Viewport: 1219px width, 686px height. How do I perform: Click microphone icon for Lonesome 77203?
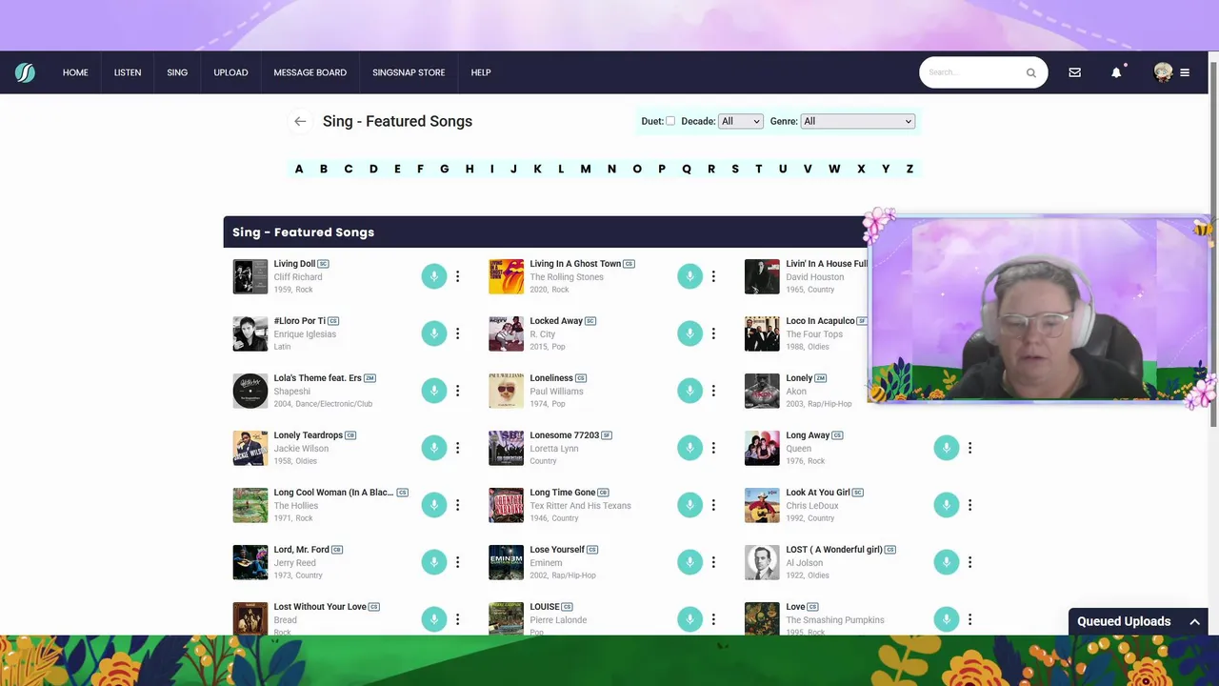690,448
